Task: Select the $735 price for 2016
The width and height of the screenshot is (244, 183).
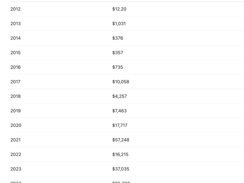Action: click(x=118, y=67)
